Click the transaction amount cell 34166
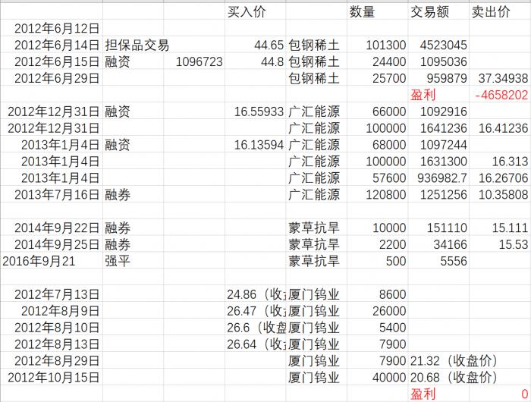Screen dimensions: 531x402 [x=438, y=243]
